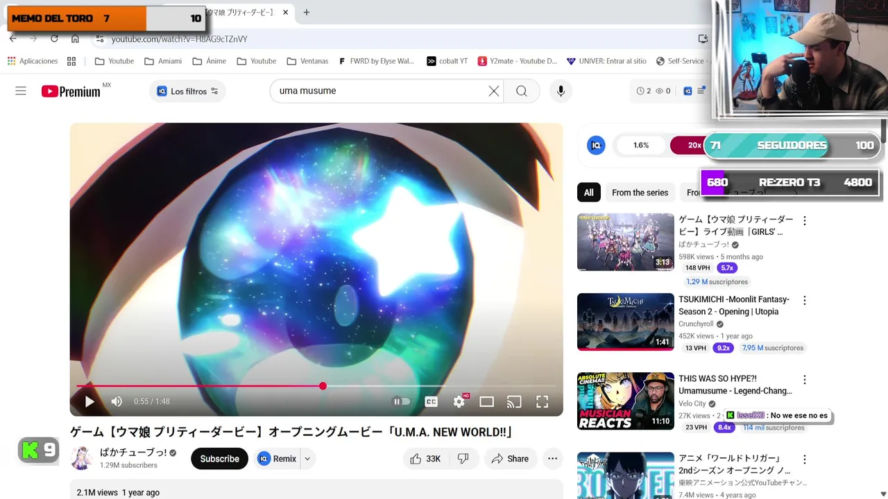888x499 pixels.
Task: Open options for TSUKIMICHI video
Action: tap(804, 300)
